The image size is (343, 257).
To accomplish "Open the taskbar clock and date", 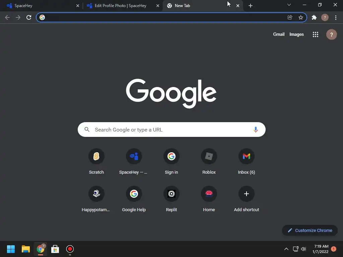I will click(321, 249).
